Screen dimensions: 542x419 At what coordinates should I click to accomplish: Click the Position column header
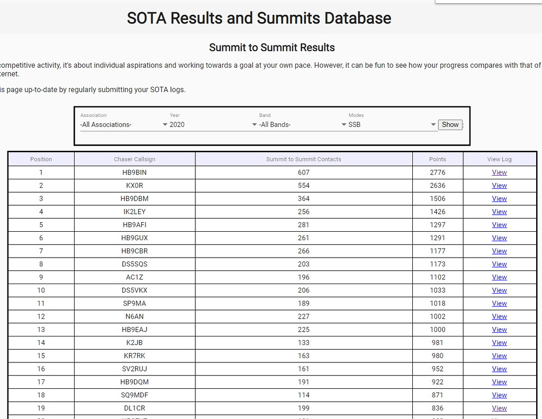(41, 159)
